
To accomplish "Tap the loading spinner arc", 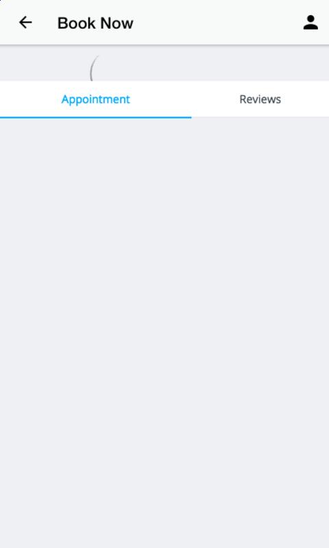I will pos(94,68).
